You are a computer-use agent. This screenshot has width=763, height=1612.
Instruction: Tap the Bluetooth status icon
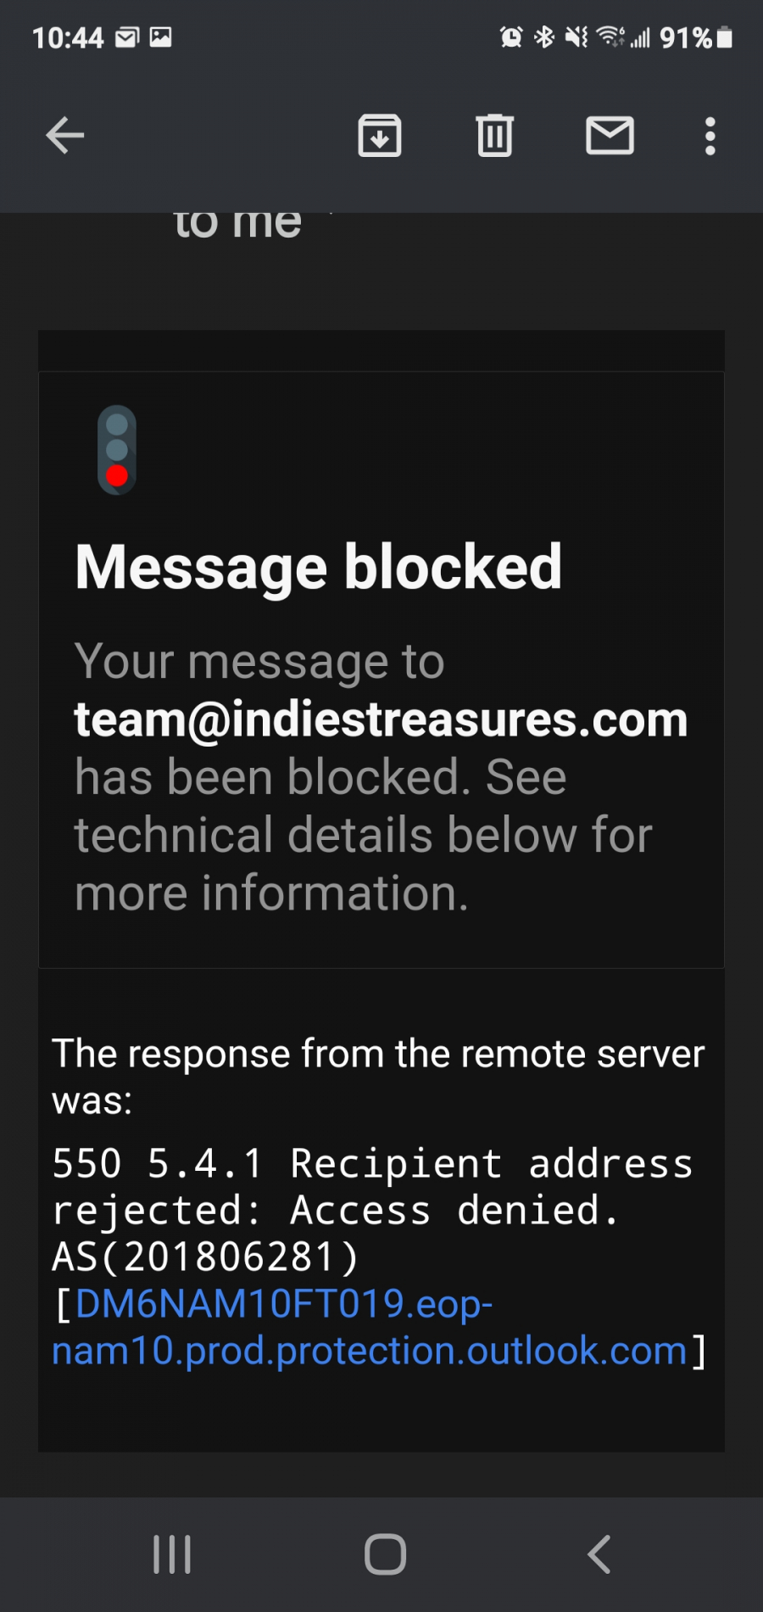pos(543,36)
